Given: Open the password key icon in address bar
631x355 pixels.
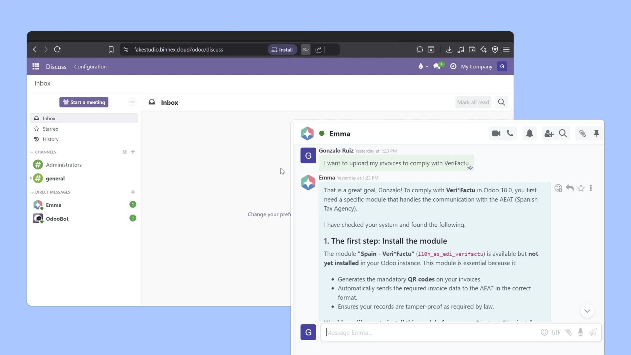Looking at the screenshot, I should [305, 50].
